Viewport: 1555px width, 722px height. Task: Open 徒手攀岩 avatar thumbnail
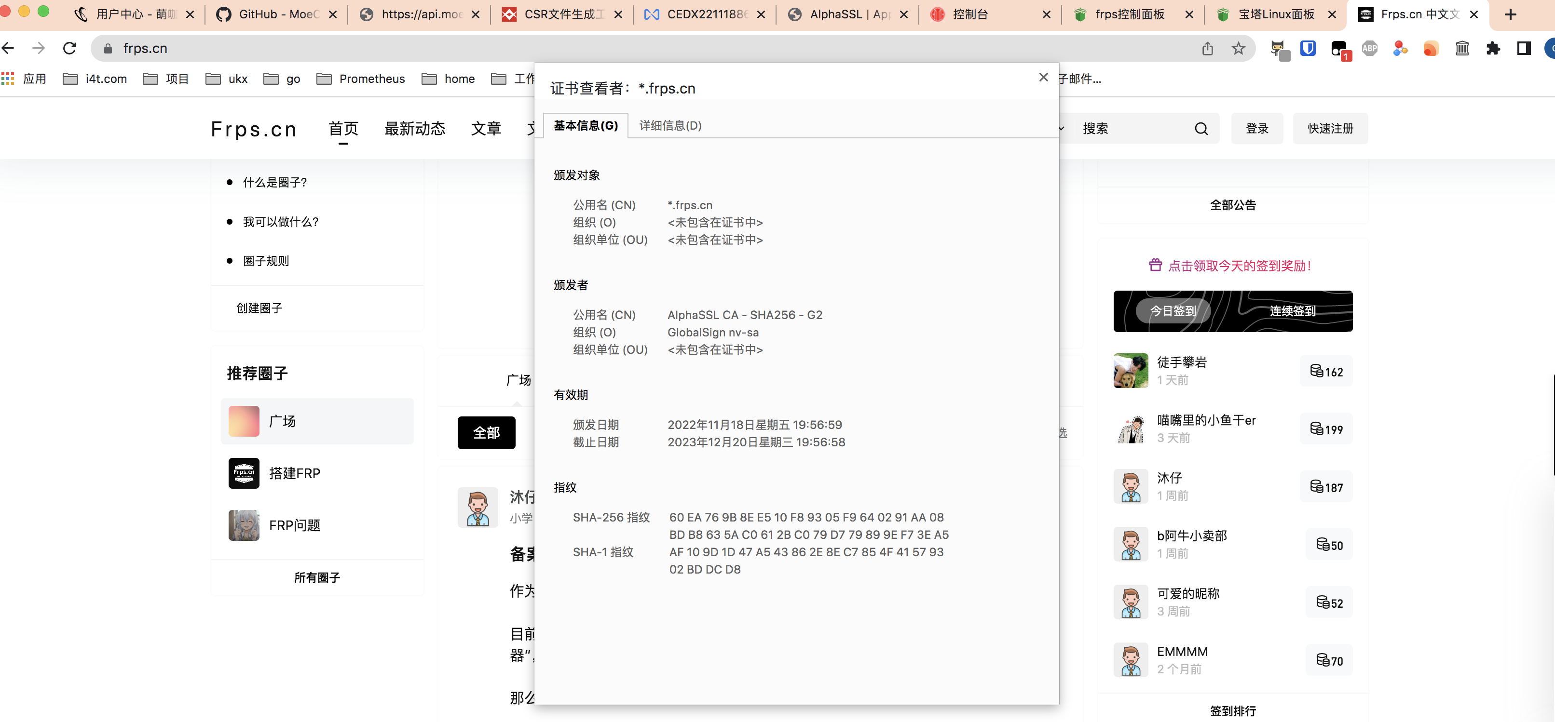click(1131, 370)
